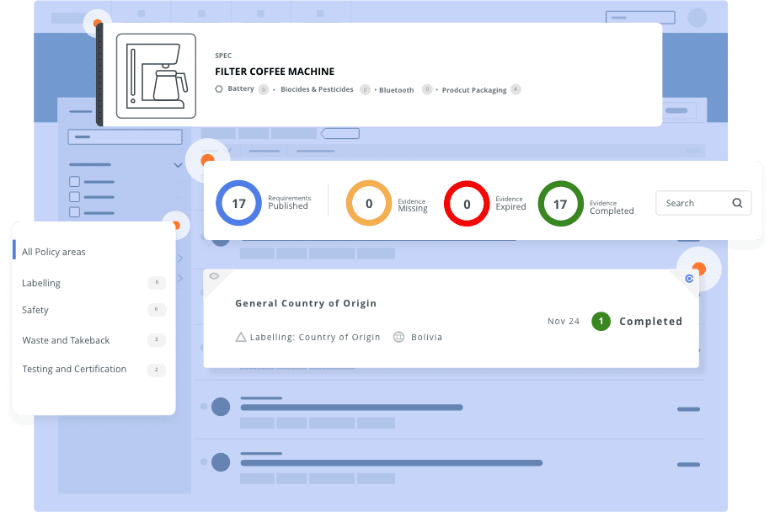Focus the Search input field
The image size is (775, 512).
703,203
